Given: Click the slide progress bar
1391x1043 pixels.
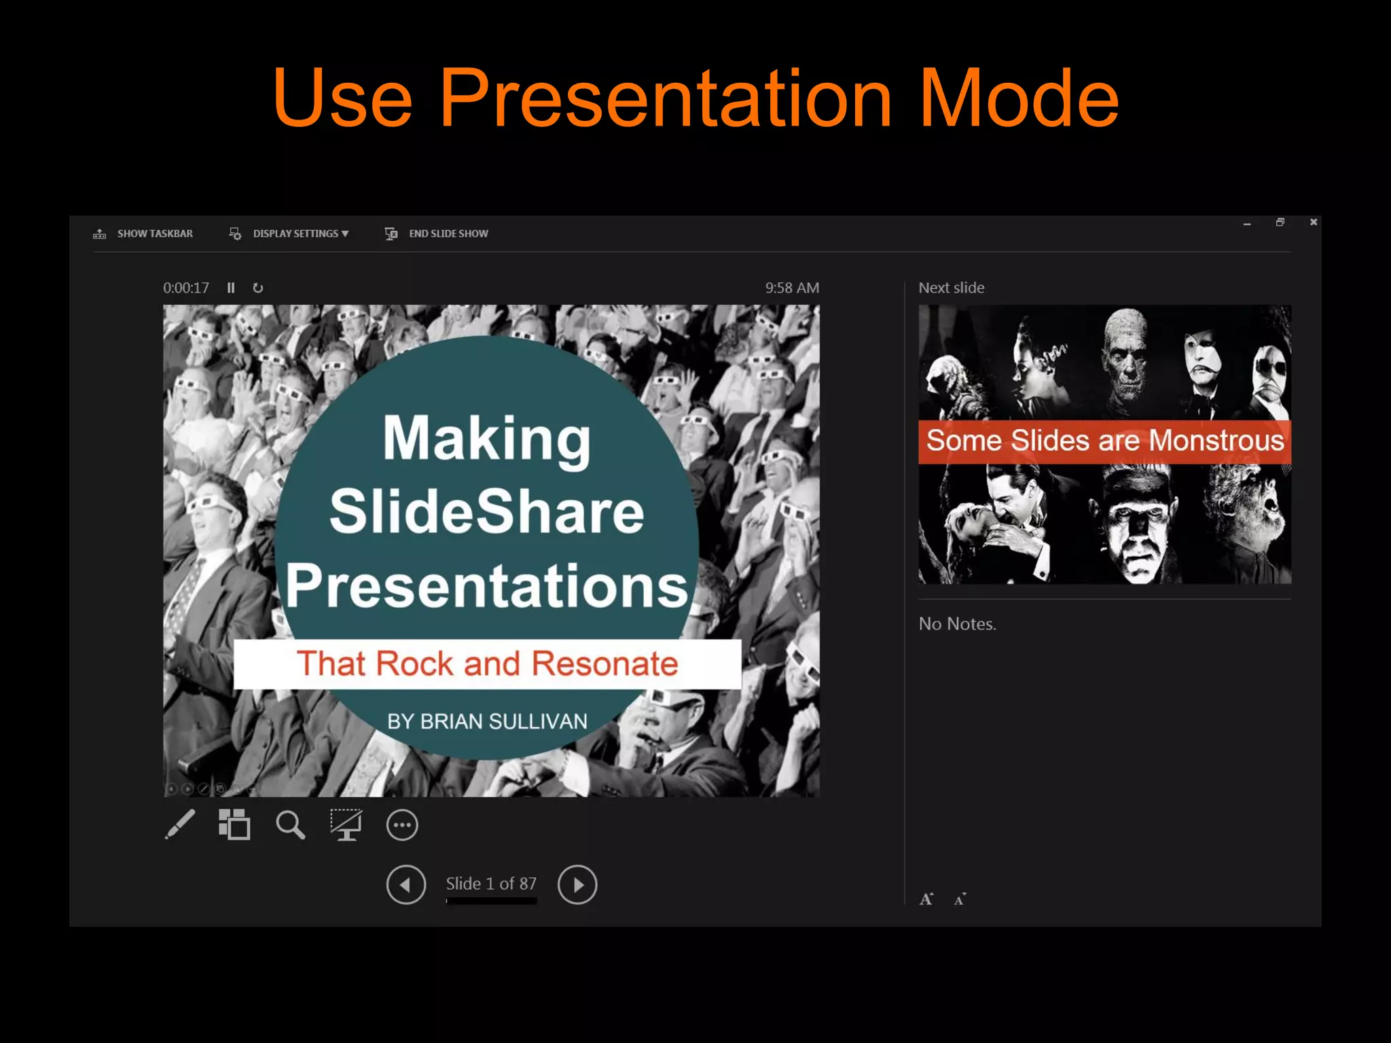Looking at the screenshot, I should 491,901.
